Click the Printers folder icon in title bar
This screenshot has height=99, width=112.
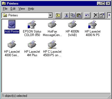4,3
